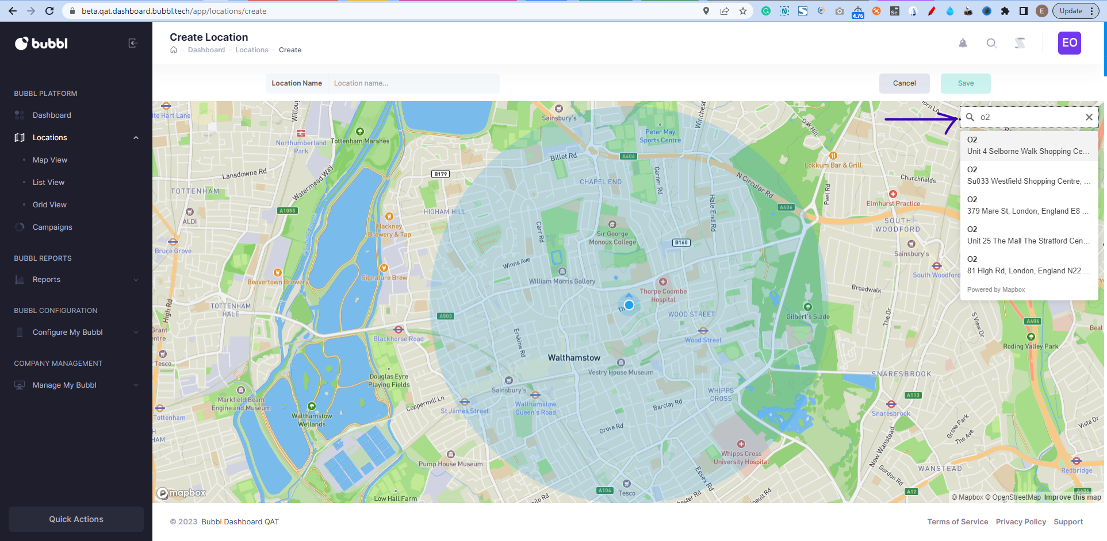
Task: Expand the Configure My Bubbl chevron
Action: [136, 332]
